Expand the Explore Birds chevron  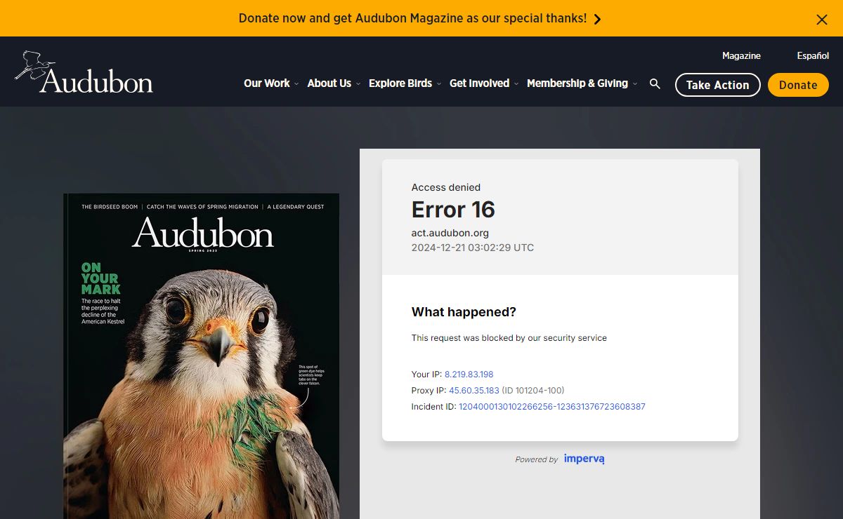tap(439, 84)
